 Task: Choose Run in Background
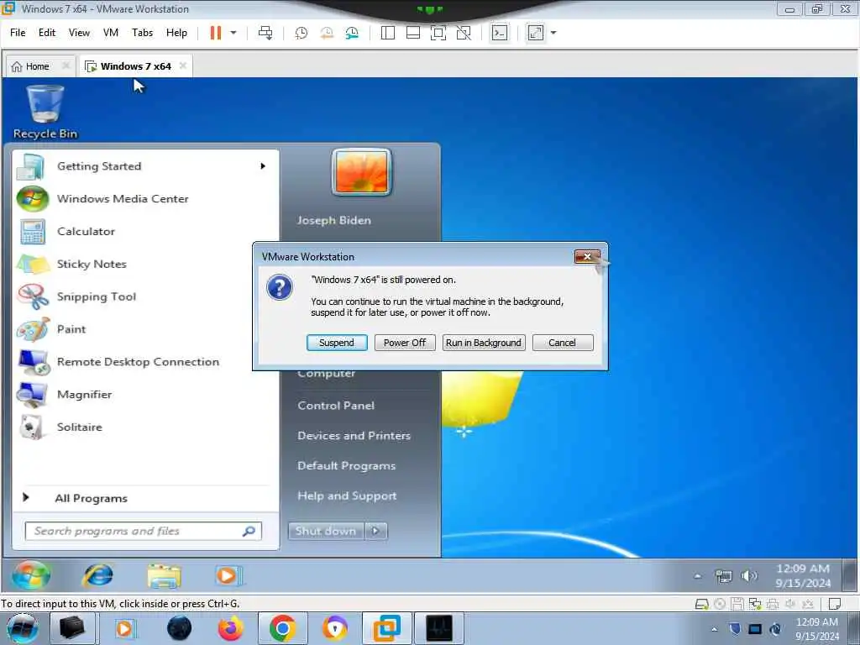pos(484,343)
